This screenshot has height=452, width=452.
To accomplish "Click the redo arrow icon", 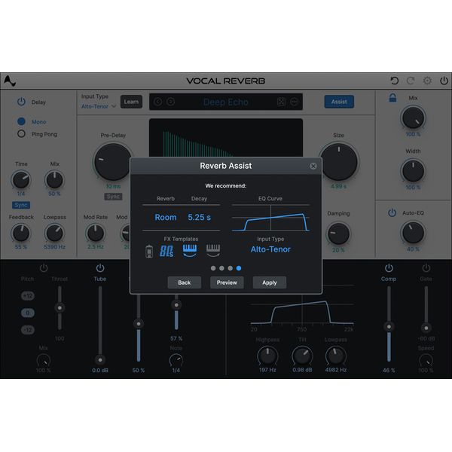I will tap(411, 81).
